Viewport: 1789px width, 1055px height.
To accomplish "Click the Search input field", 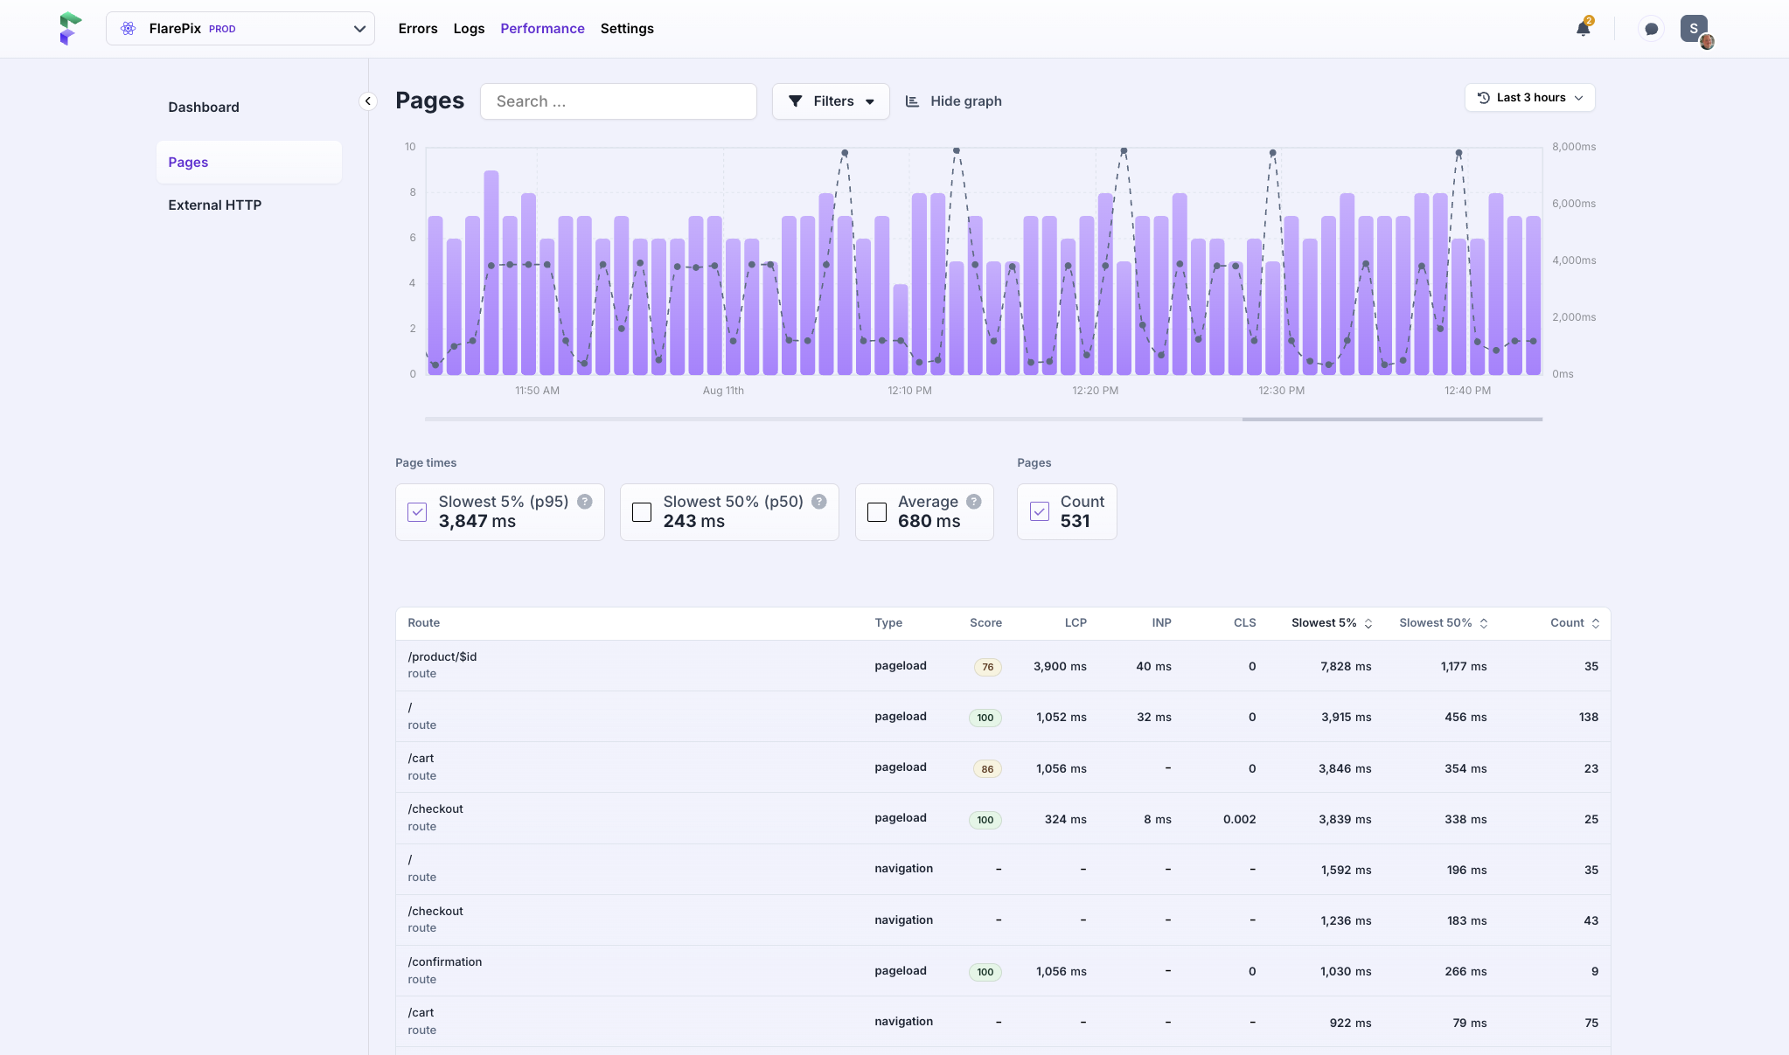I will point(618,101).
